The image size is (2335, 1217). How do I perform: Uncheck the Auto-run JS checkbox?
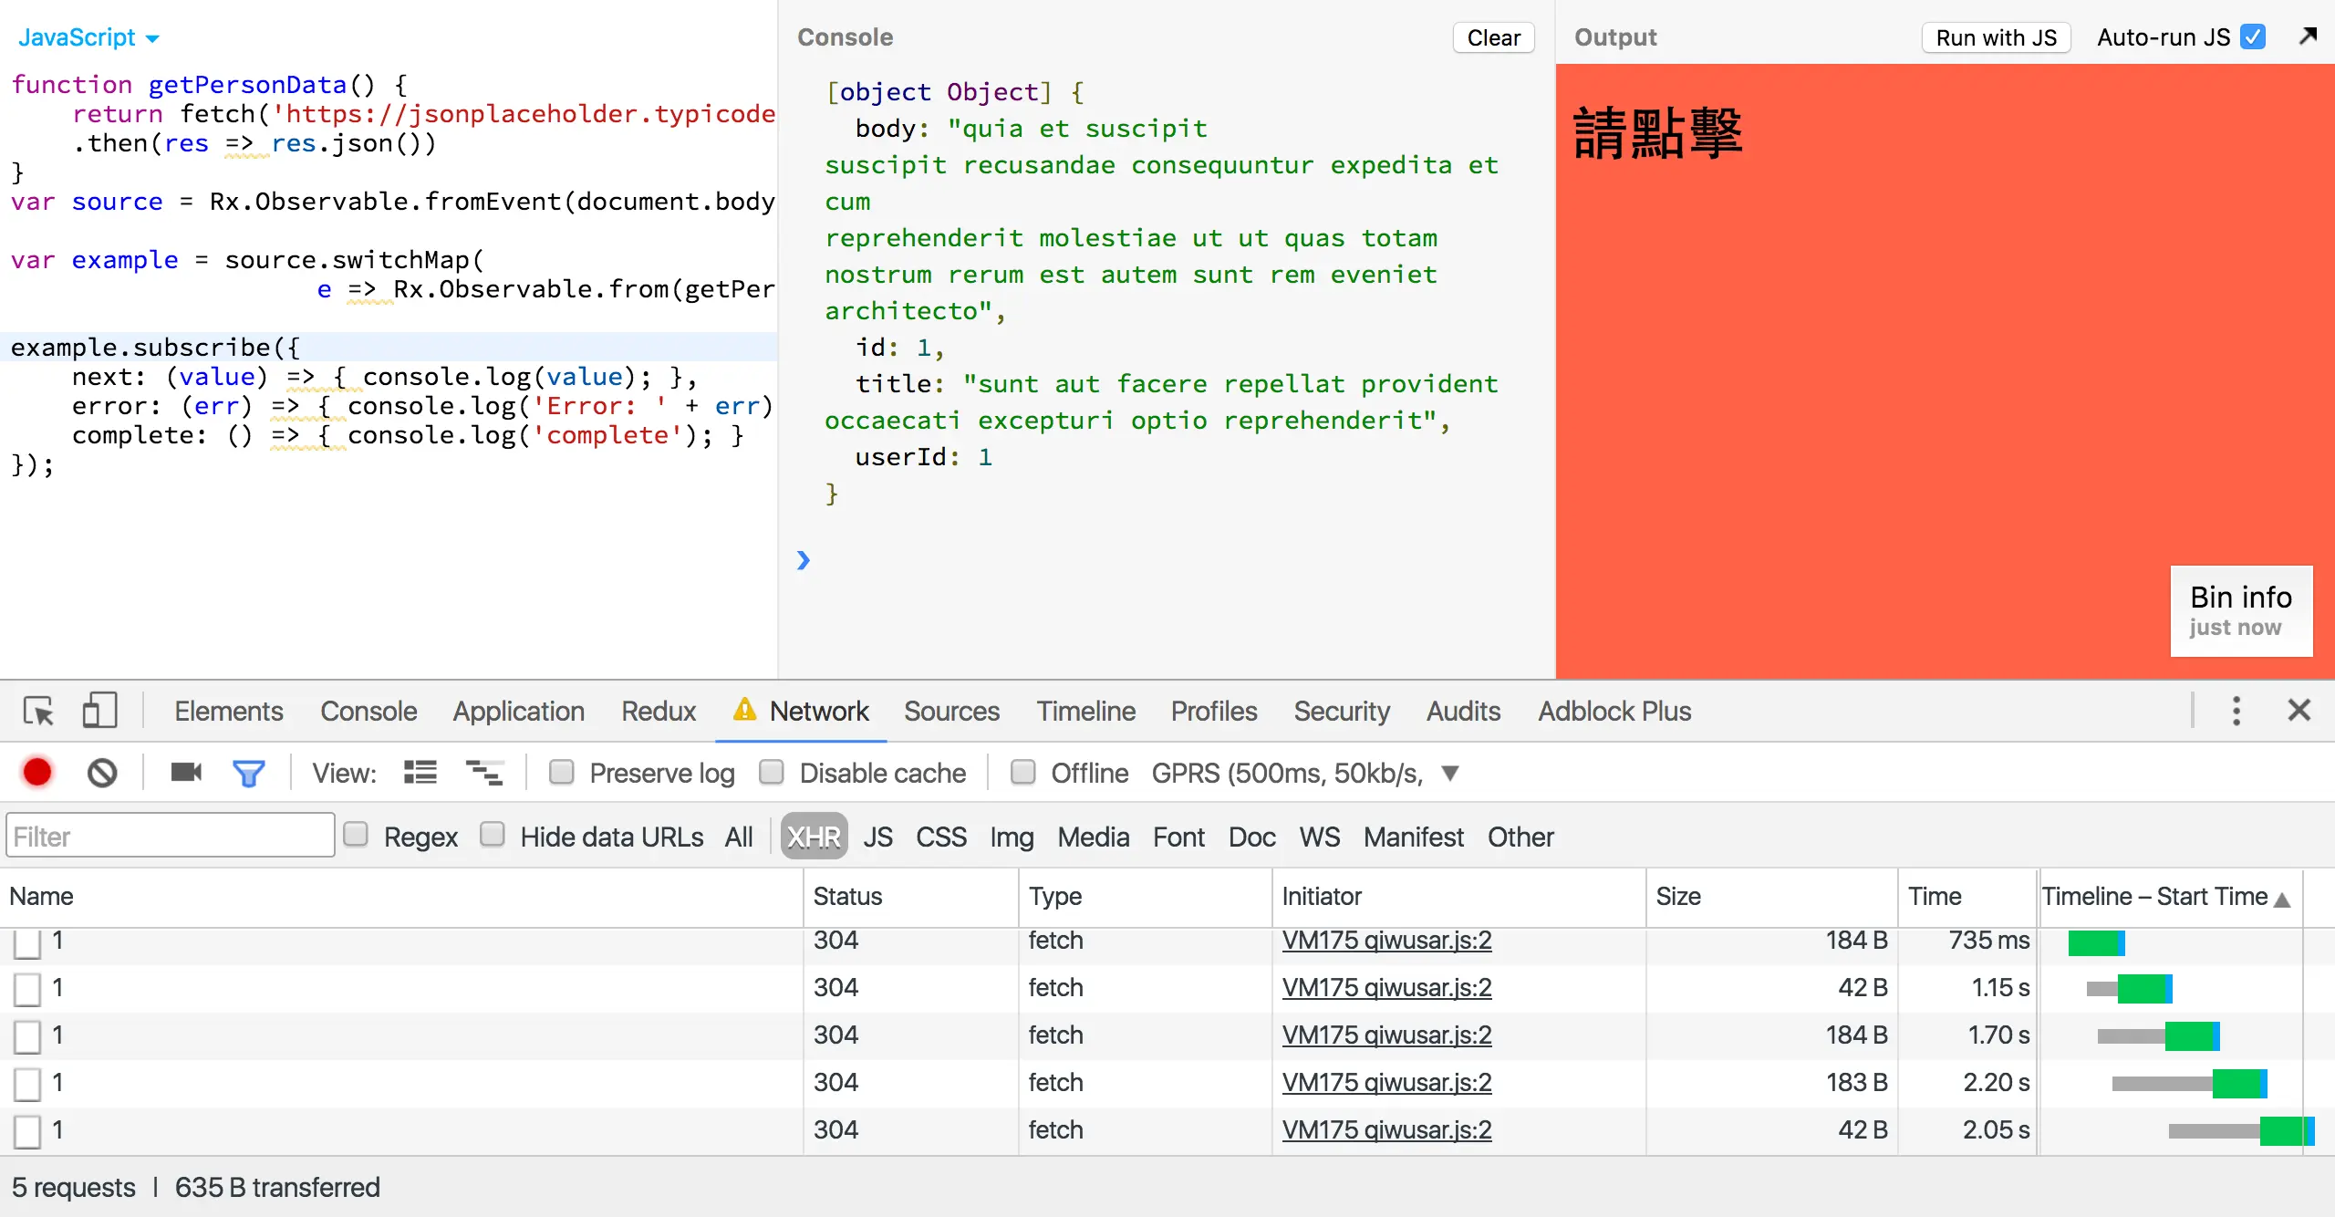2253,37
